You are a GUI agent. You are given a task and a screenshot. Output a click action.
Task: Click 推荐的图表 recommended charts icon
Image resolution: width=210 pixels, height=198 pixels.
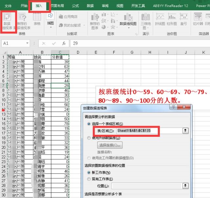click(95, 21)
